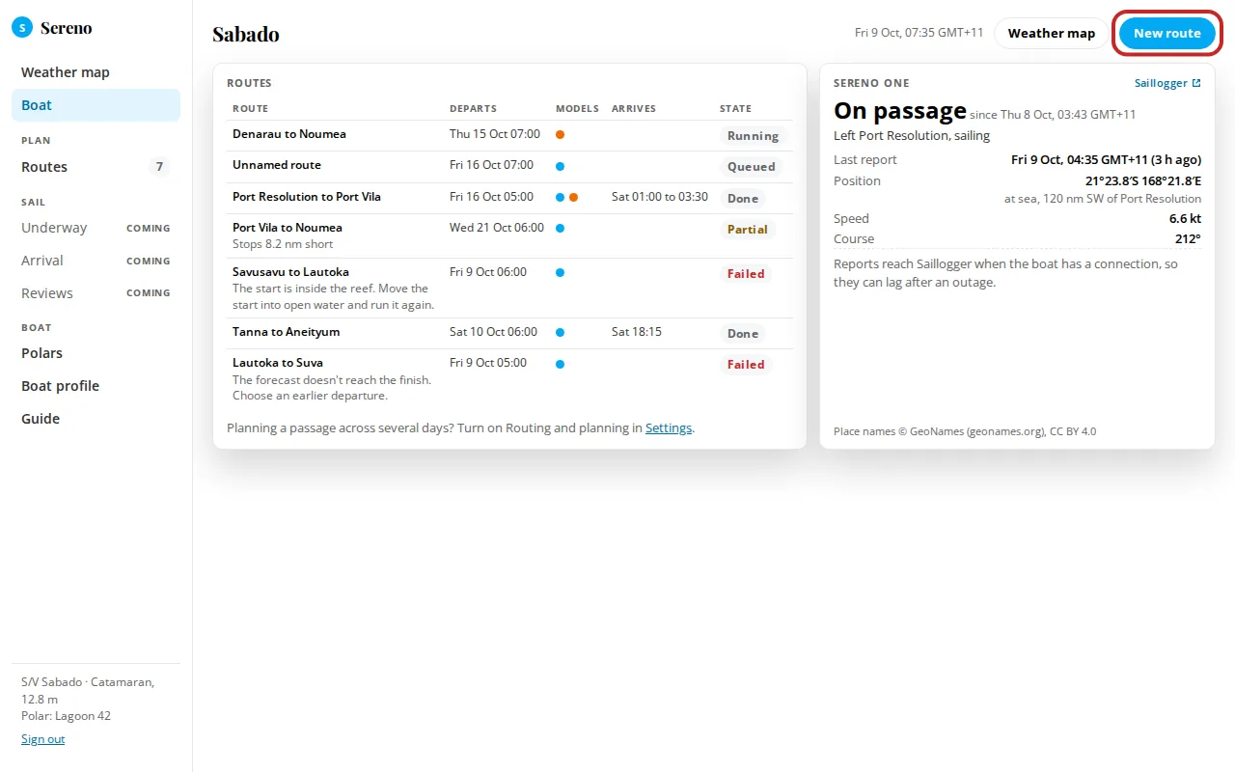Open the Settings link in routes note
1235x772 pixels.
[x=669, y=427]
